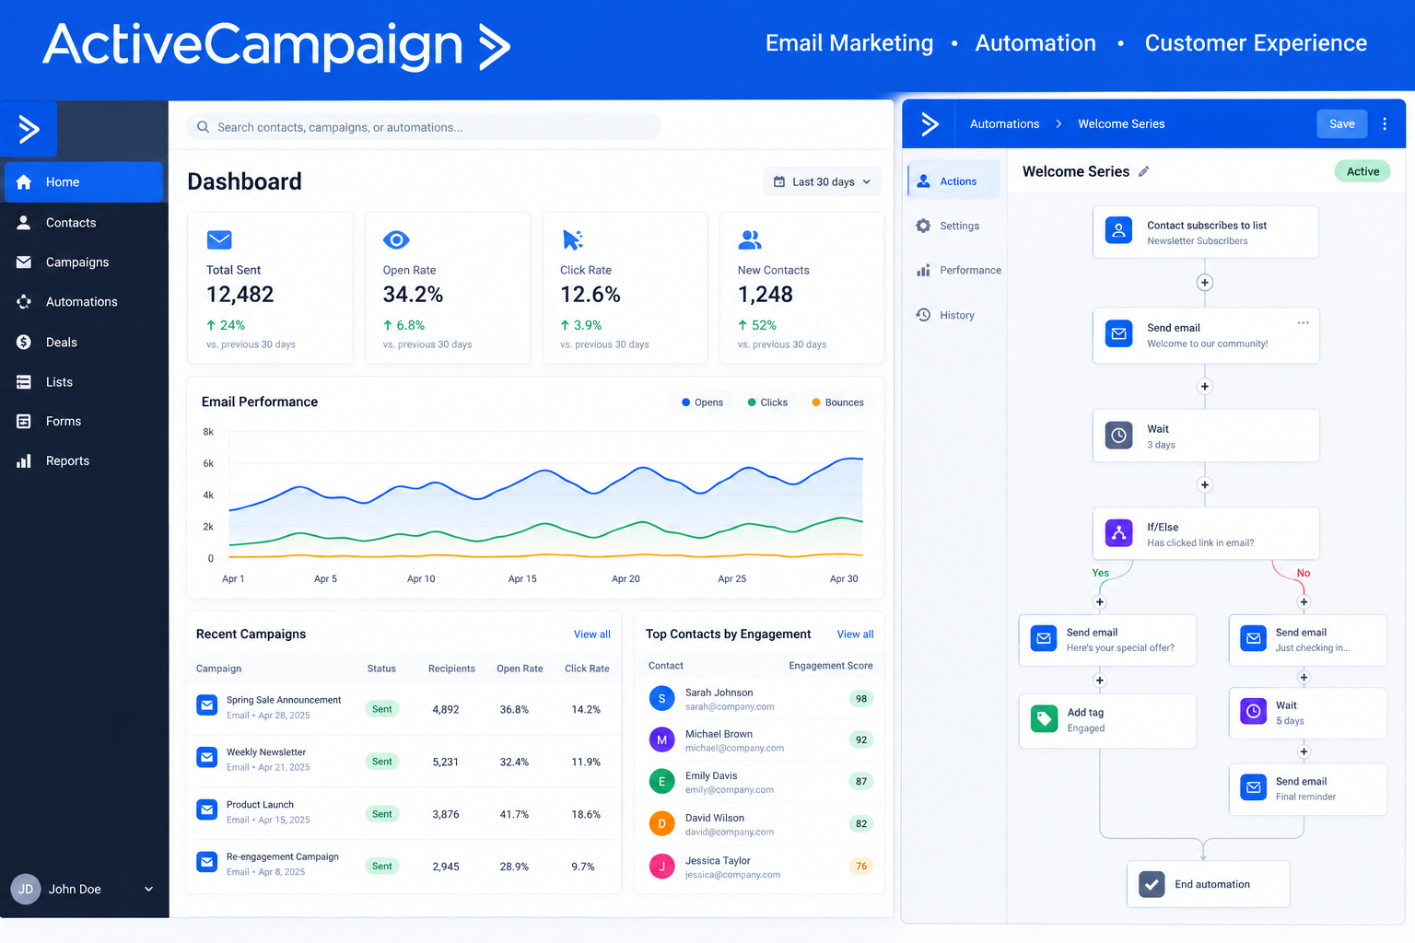Click the Automations breadcrumb link

click(1004, 123)
